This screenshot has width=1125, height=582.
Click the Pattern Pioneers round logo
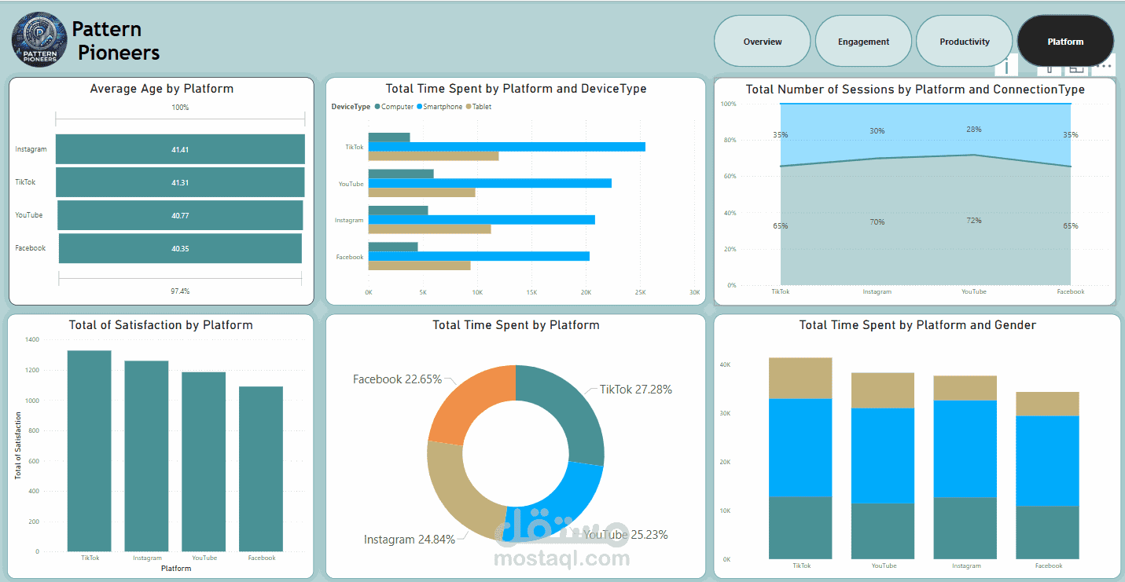39,39
